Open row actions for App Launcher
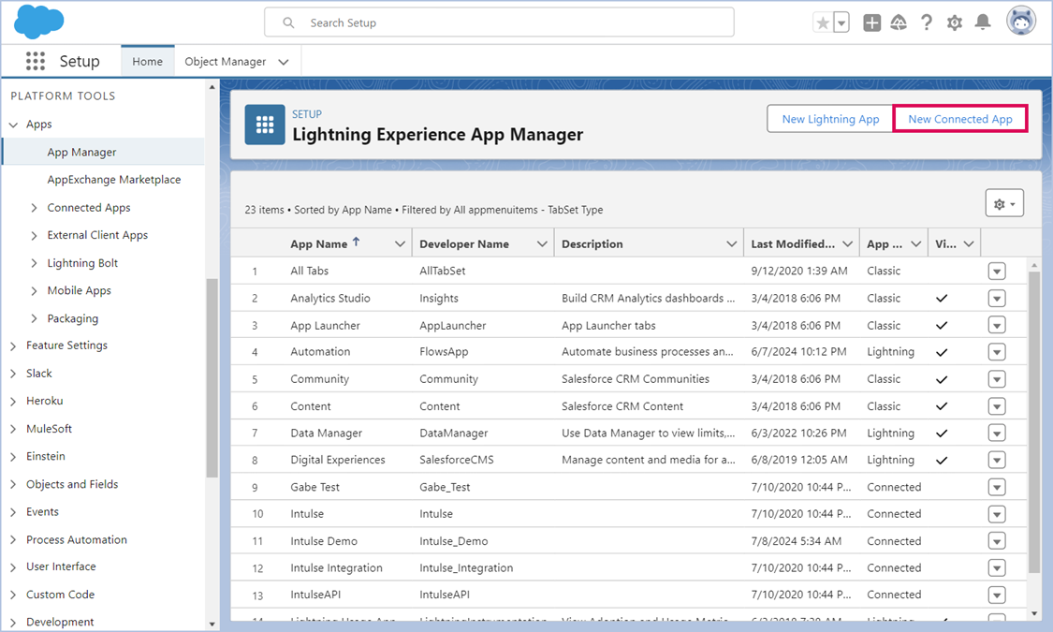 pos(997,325)
